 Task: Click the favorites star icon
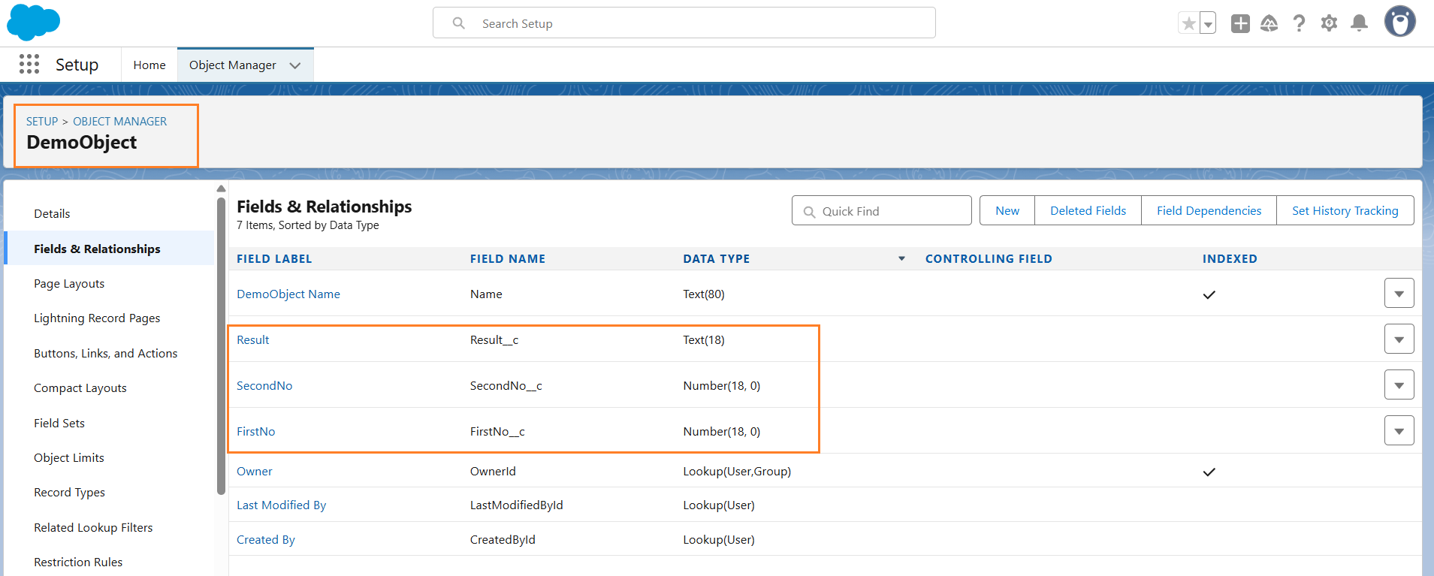[1188, 23]
